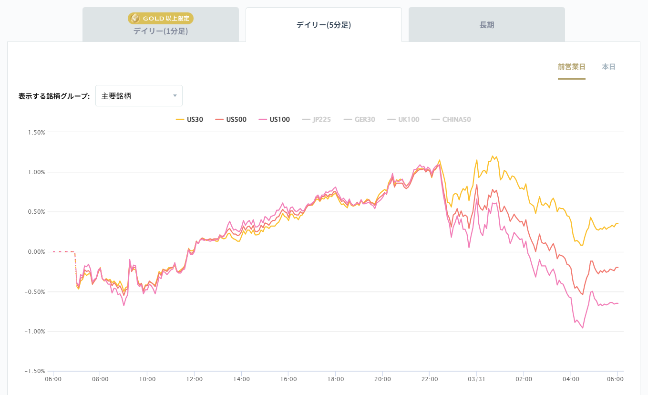
Task: Click the GOLD badge medal icon
Action: [135, 19]
